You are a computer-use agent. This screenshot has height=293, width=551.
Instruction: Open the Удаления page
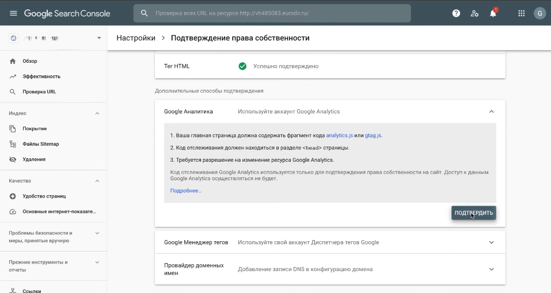pyautogui.click(x=33, y=159)
